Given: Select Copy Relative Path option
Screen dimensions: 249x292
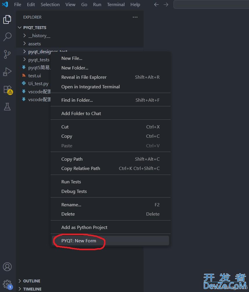Looking at the screenshot, I should [x=80, y=169].
